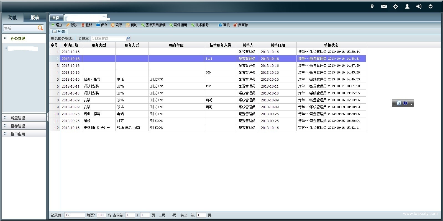This screenshot has width=443, height=221.
Task: Click the 修改 edit toolbar button
Action: (72, 25)
